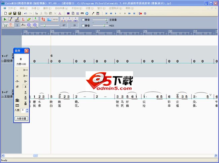Click the zoom out magnifier
Viewport: 219px width, 163px height.
tap(29, 25)
